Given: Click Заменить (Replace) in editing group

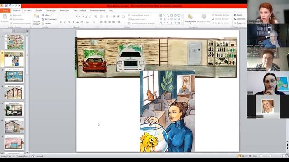Looking at the screenshot, I should tap(240, 19).
